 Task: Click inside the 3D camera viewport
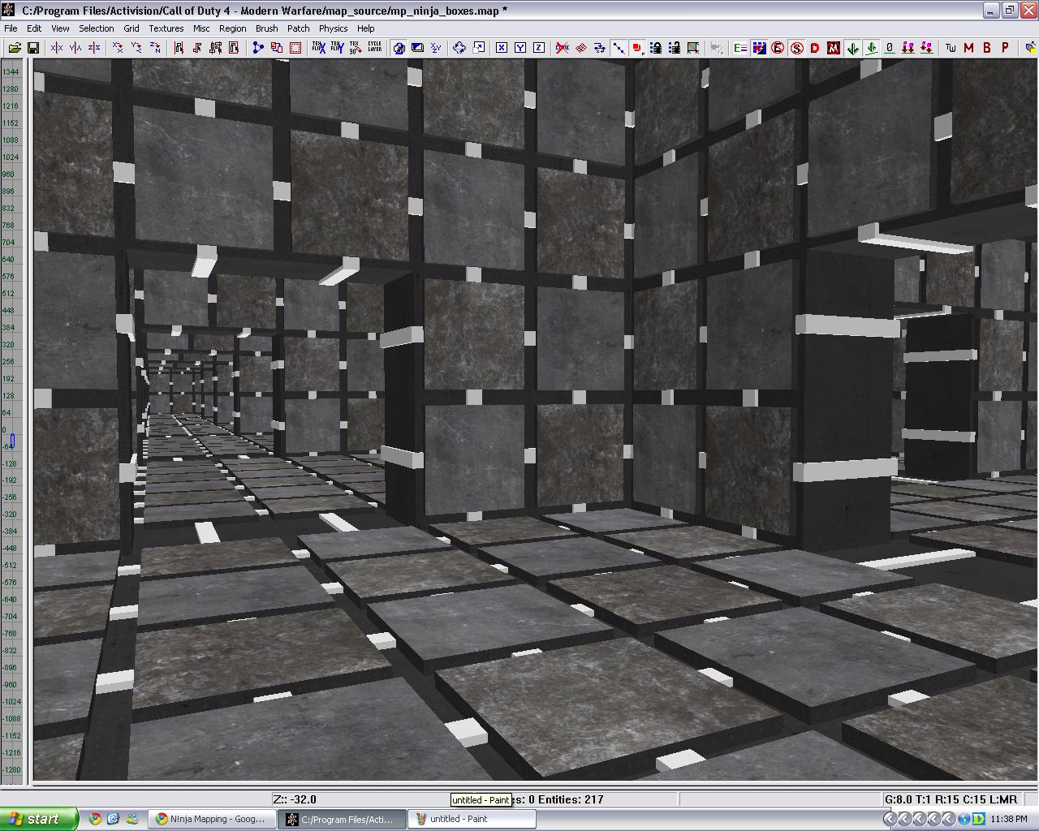point(535,420)
